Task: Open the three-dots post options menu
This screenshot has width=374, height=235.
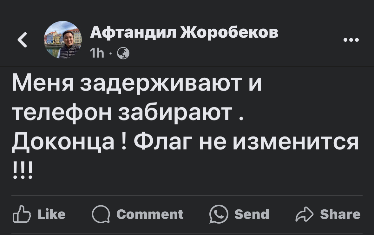Action: [x=351, y=40]
